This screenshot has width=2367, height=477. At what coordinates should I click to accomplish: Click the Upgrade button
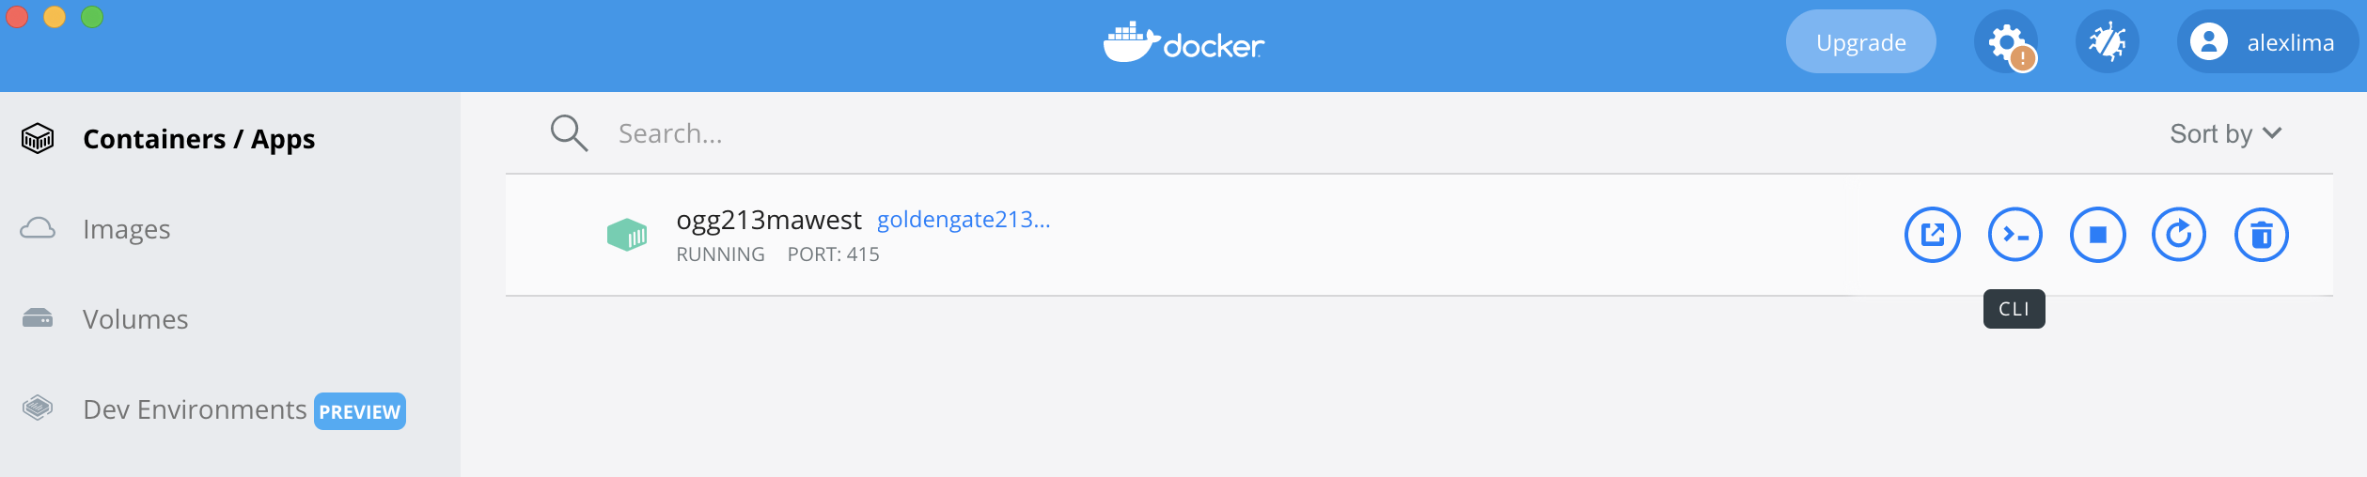pyautogui.click(x=1860, y=42)
